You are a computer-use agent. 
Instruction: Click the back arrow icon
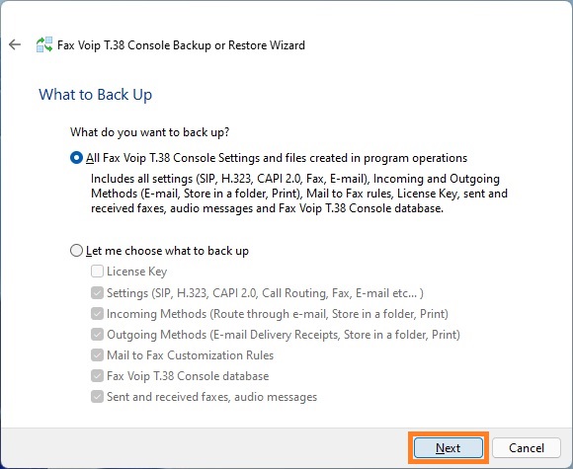[15, 44]
